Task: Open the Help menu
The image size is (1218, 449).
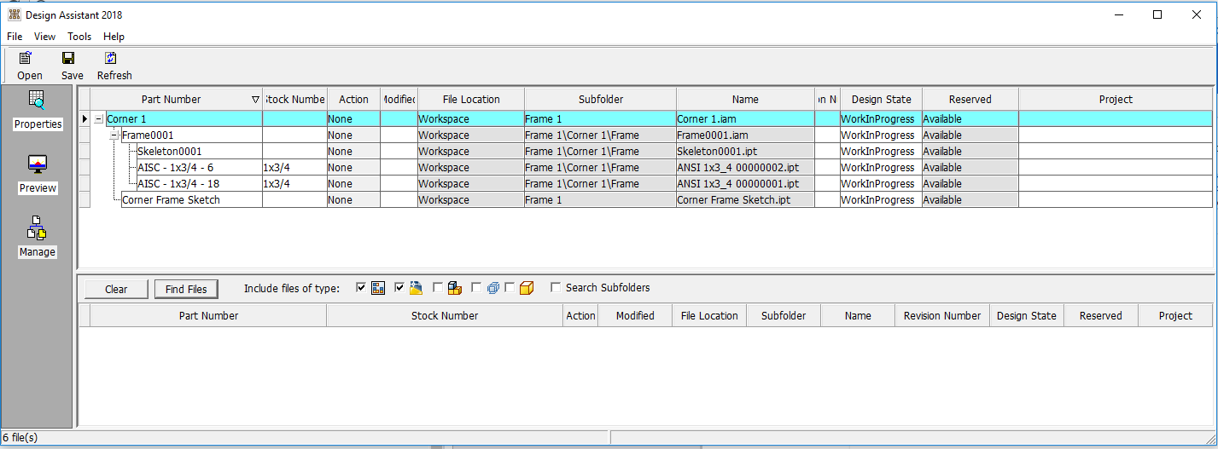Action: pyautogui.click(x=114, y=37)
